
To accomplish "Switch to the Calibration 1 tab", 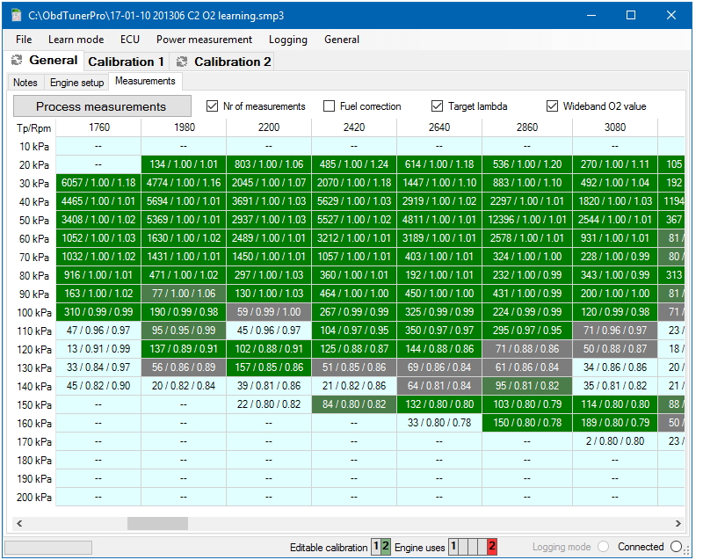I will point(126,62).
